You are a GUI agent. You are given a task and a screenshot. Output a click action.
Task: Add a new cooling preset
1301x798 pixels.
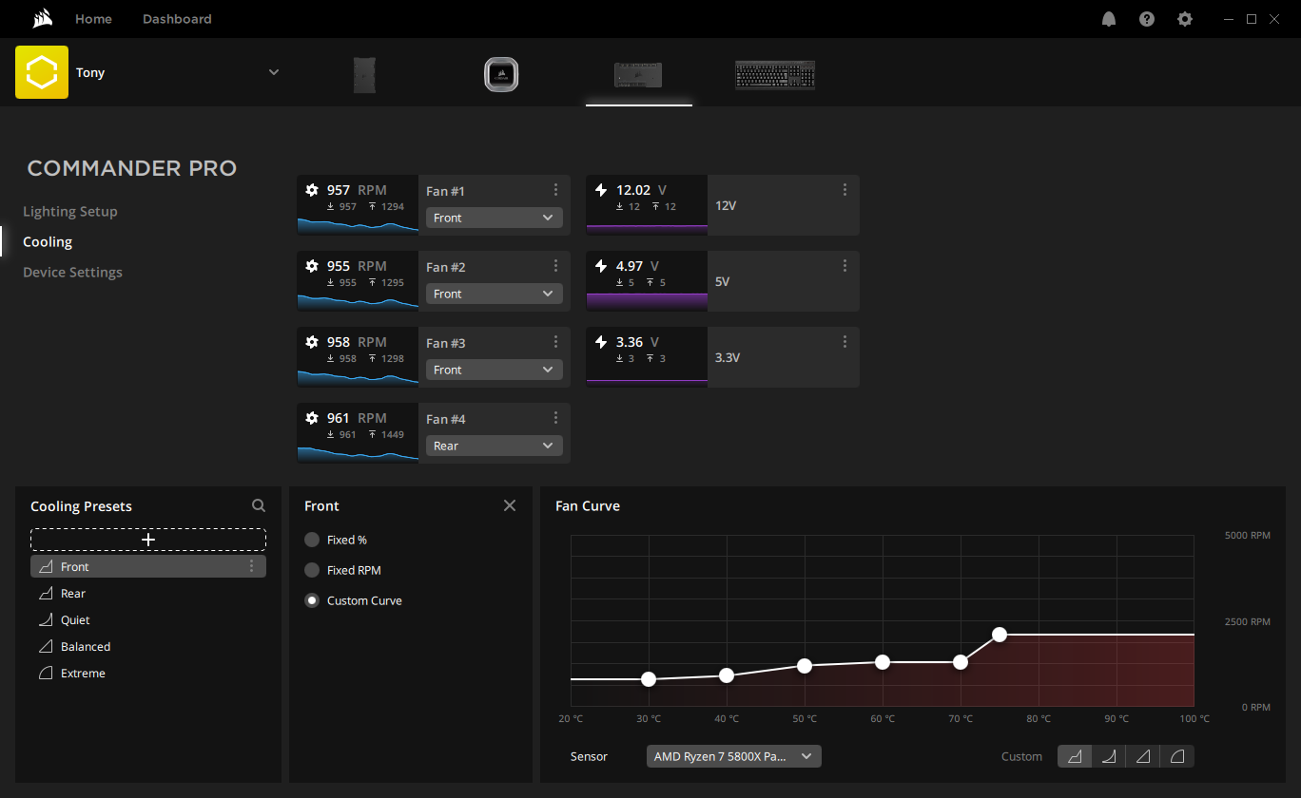click(148, 540)
